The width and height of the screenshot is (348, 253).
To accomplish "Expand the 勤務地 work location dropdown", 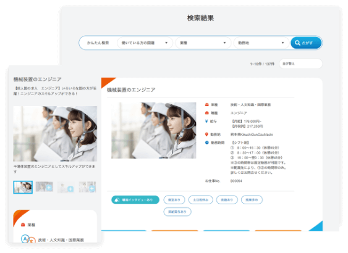I will pyautogui.click(x=261, y=43).
